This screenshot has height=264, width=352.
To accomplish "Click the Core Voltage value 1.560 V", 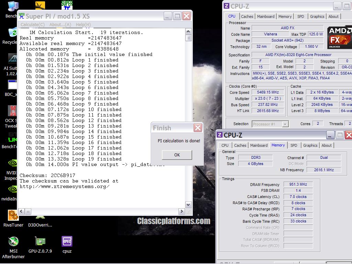I will tap(311, 46).
